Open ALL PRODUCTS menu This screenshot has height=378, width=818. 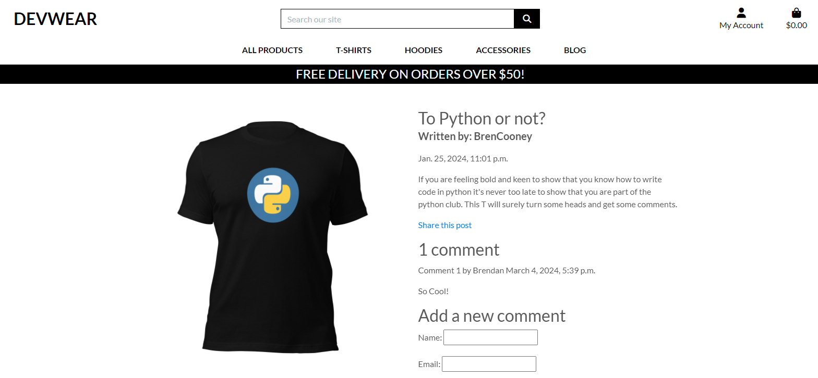point(272,51)
